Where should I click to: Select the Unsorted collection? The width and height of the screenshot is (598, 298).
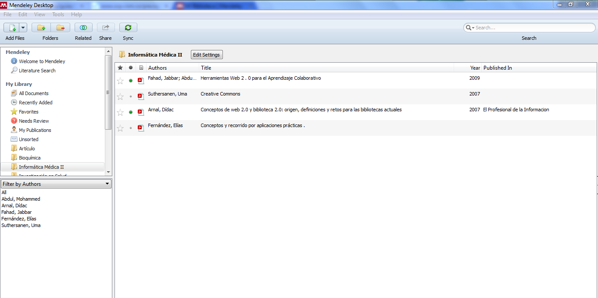pyautogui.click(x=29, y=139)
